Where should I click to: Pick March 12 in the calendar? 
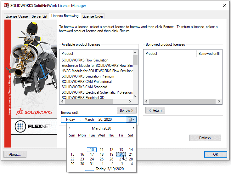click(x=111, y=150)
